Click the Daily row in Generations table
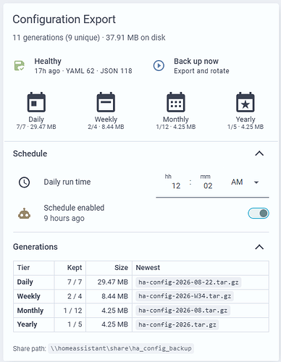The image size is (281, 362). click(141, 282)
